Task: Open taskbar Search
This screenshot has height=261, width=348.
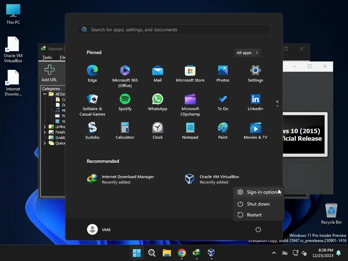Action: click(x=152, y=253)
